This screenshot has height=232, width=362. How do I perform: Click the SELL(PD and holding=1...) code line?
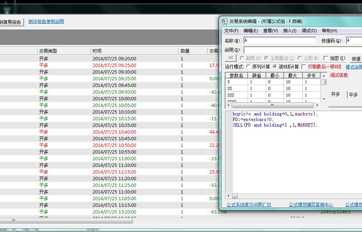[275, 125]
